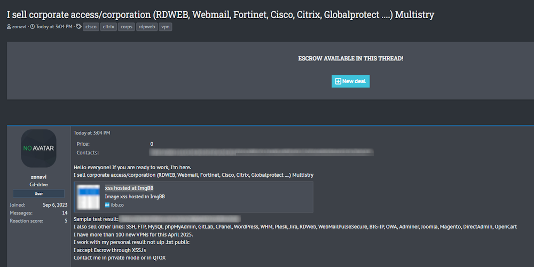Click the thread start time in the header

point(54,27)
